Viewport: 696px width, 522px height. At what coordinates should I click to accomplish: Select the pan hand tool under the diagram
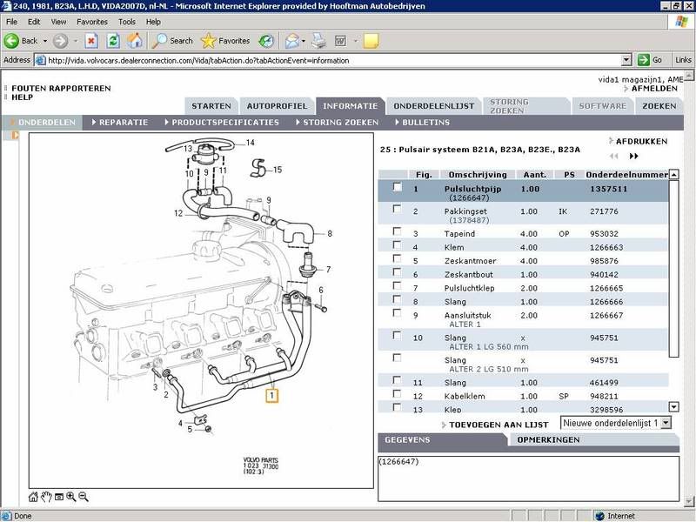[46, 497]
